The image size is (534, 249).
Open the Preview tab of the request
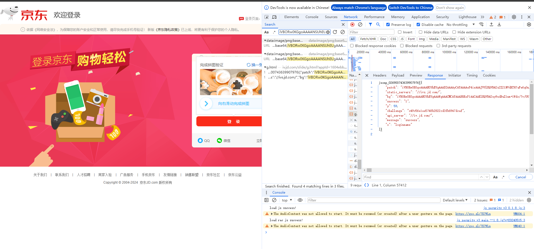[x=416, y=75]
